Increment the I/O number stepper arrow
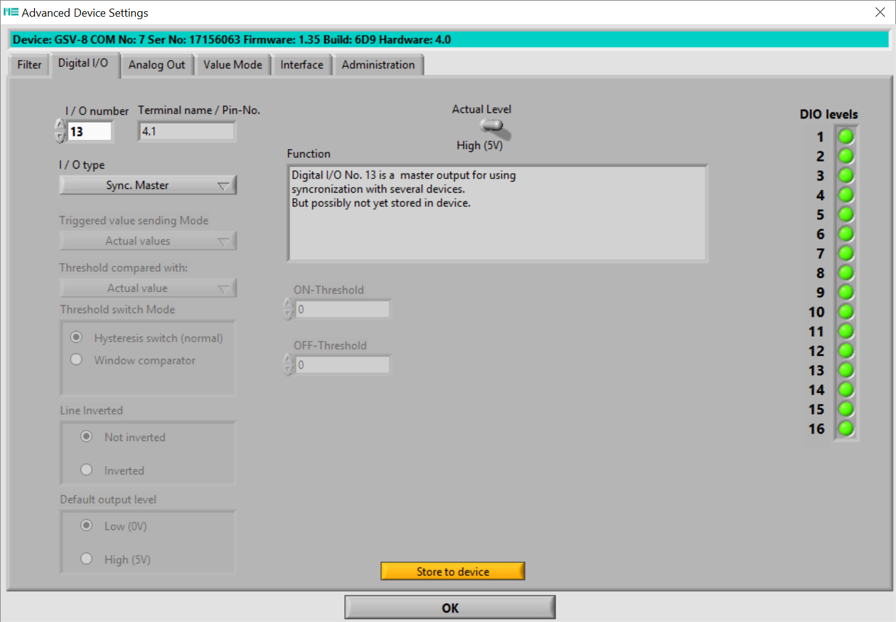896x622 pixels. (60, 125)
